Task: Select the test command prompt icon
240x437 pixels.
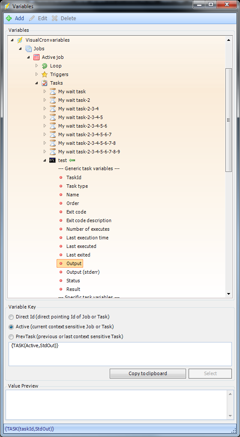Action: (x=53, y=160)
